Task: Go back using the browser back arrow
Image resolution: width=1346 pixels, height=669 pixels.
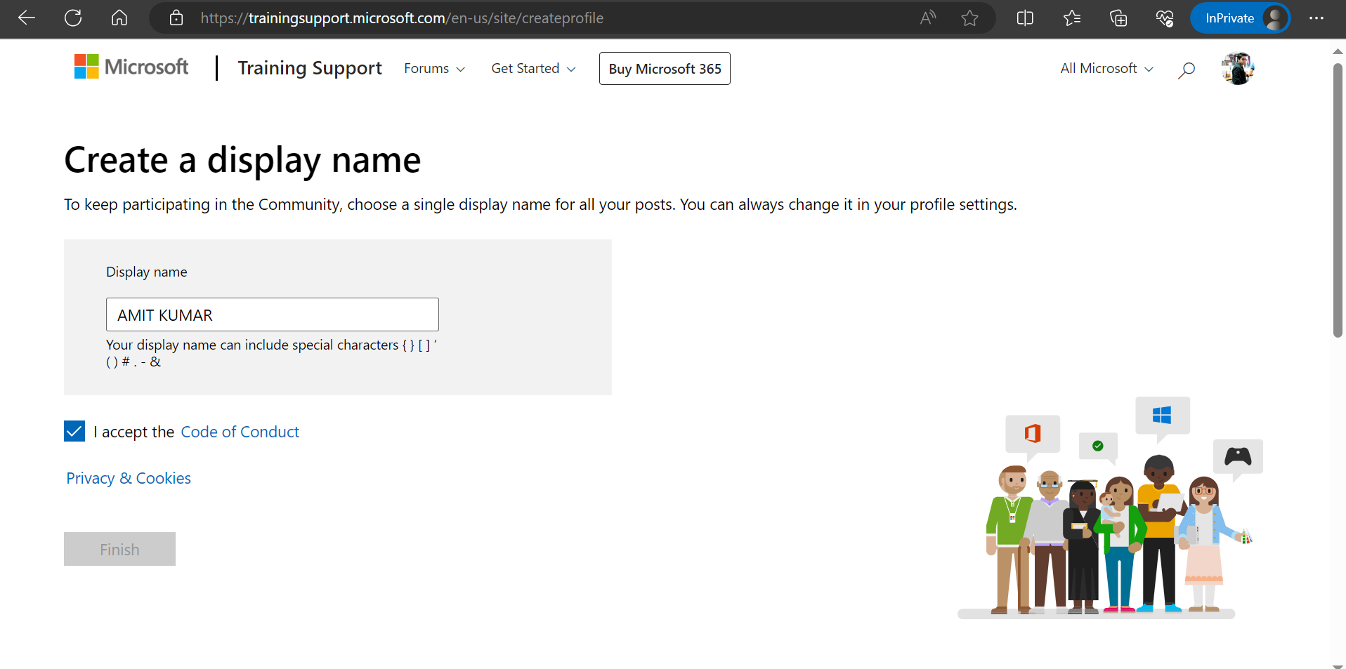Action: tap(27, 18)
